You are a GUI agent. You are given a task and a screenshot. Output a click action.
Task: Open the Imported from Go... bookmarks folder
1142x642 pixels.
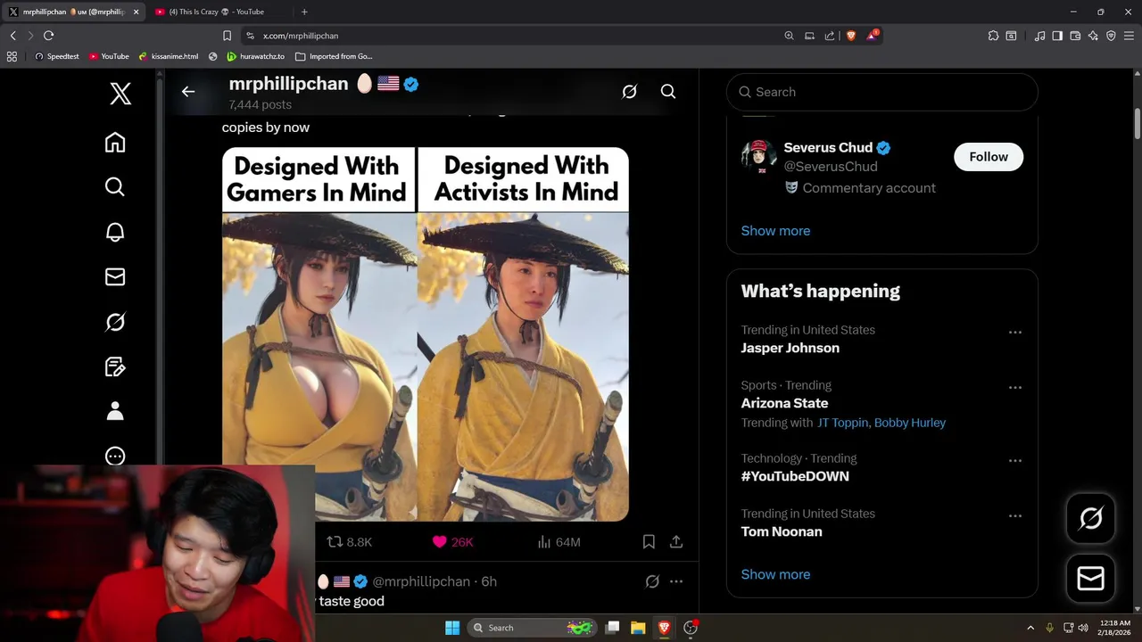tap(334, 56)
